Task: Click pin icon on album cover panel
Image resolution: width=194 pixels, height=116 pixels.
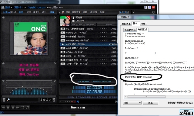Action: coord(3,18)
